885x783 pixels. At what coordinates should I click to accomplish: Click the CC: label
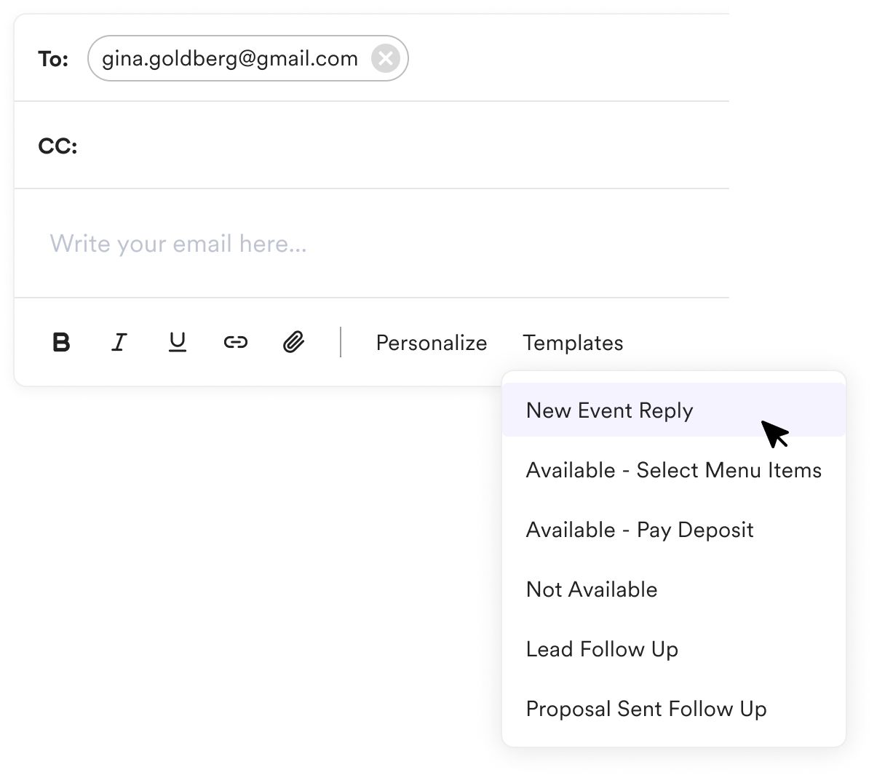57,146
